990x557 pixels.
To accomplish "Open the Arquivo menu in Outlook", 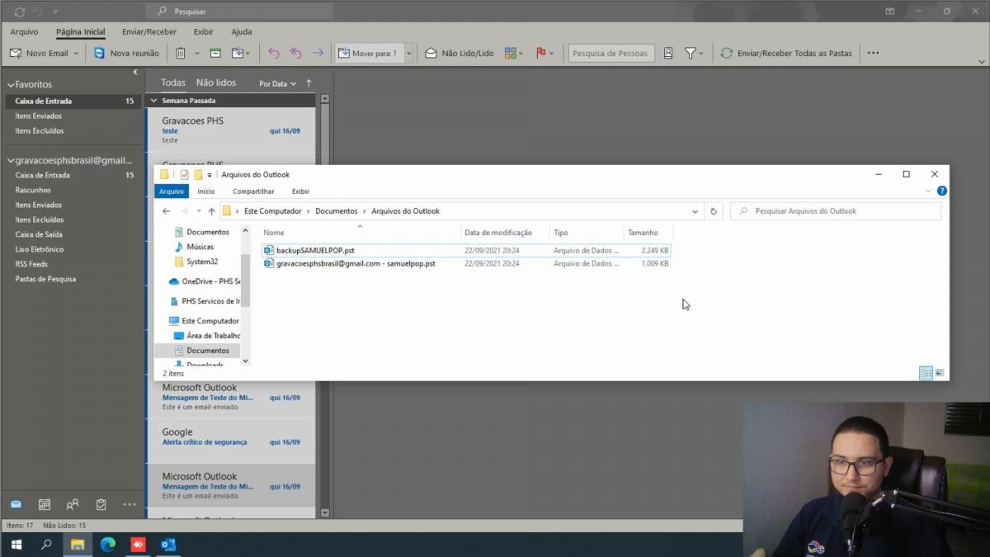I will 24,31.
